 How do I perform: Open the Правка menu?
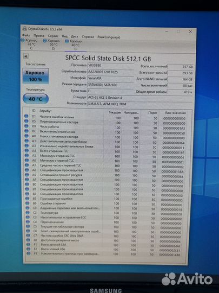(x=39, y=35)
